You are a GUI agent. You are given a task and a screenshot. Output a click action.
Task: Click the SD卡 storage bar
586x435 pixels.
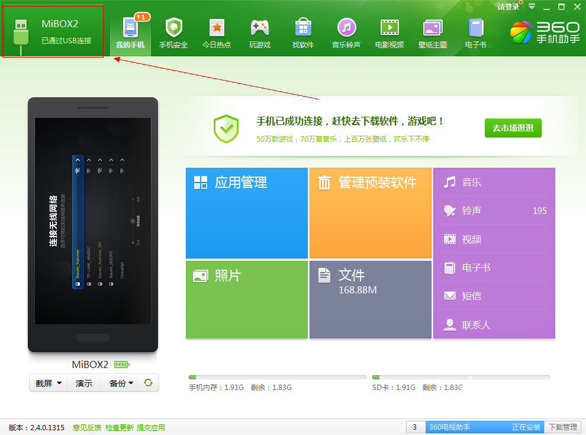[461, 377]
